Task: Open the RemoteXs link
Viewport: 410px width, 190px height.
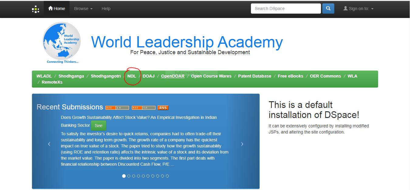Action: [52, 82]
